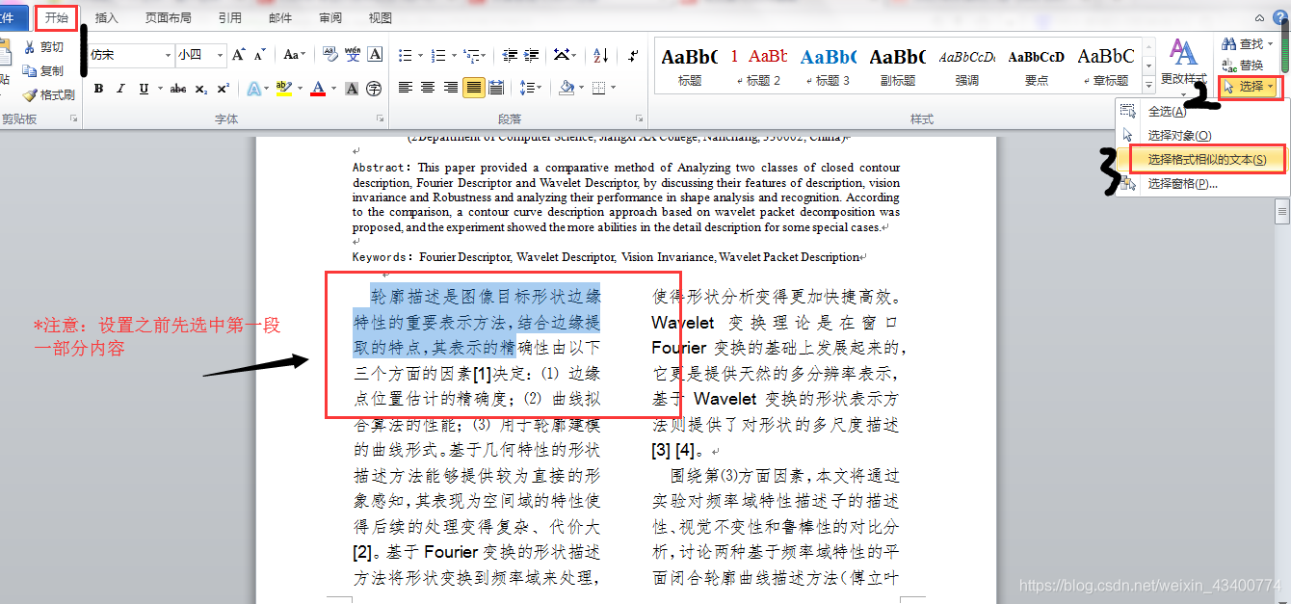1291x604 pixels.
Task: Switch to the Insert (插入) tab
Action: 107,17
